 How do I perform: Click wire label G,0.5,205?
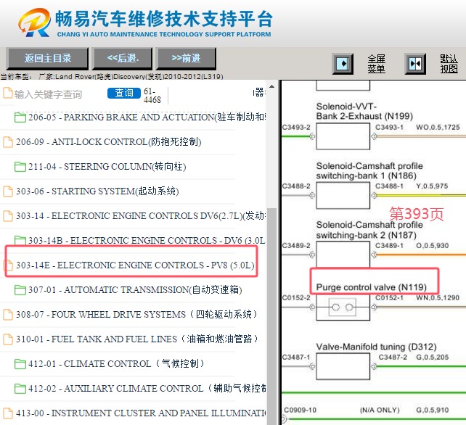pyautogui.click(x=433, y=357)
